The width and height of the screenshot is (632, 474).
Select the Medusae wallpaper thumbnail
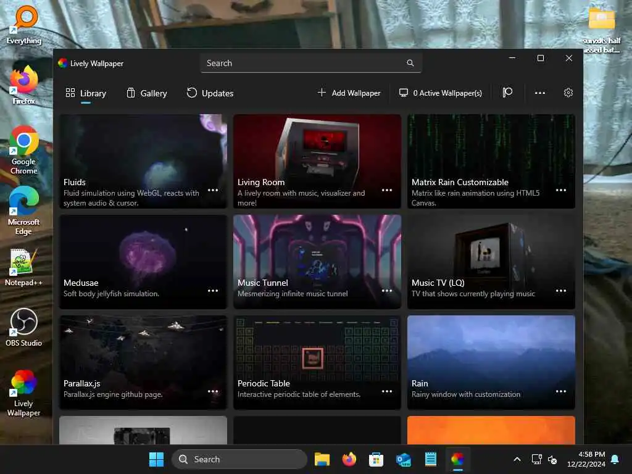[143, 262]
